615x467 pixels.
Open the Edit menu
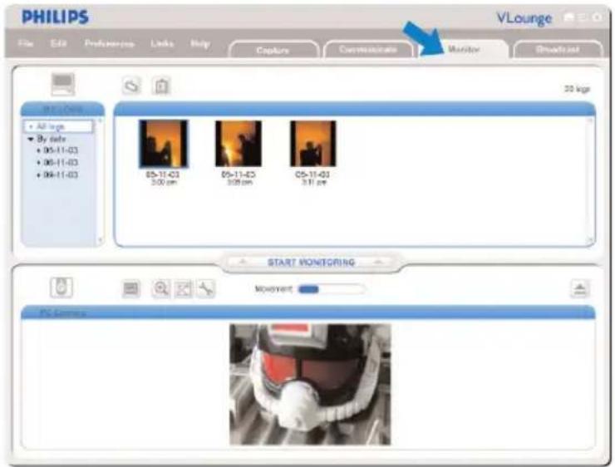(58, 43)
